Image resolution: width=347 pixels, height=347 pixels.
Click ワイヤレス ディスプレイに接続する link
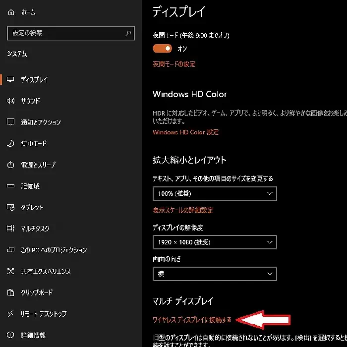coord(192,320)
